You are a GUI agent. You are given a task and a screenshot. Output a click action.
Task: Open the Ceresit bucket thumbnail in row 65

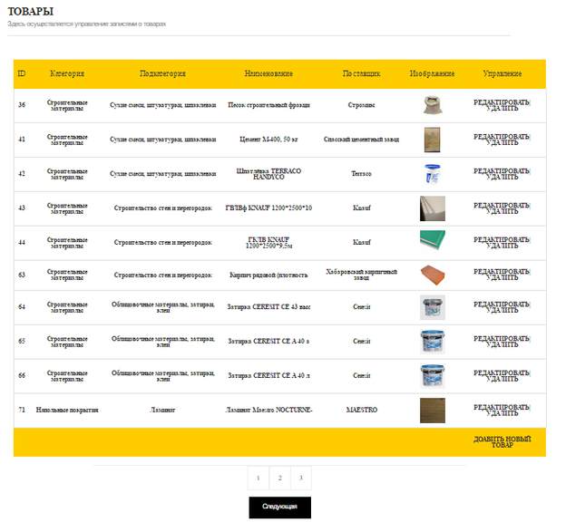point(432,342)
